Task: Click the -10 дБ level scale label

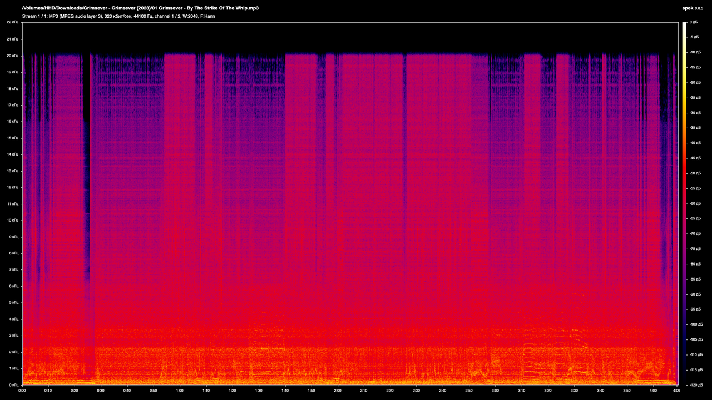Action: pos(696,52)
